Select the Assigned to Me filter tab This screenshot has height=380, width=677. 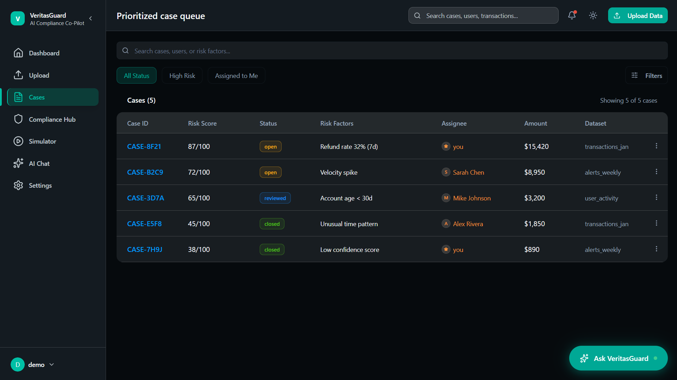point(236,76)
